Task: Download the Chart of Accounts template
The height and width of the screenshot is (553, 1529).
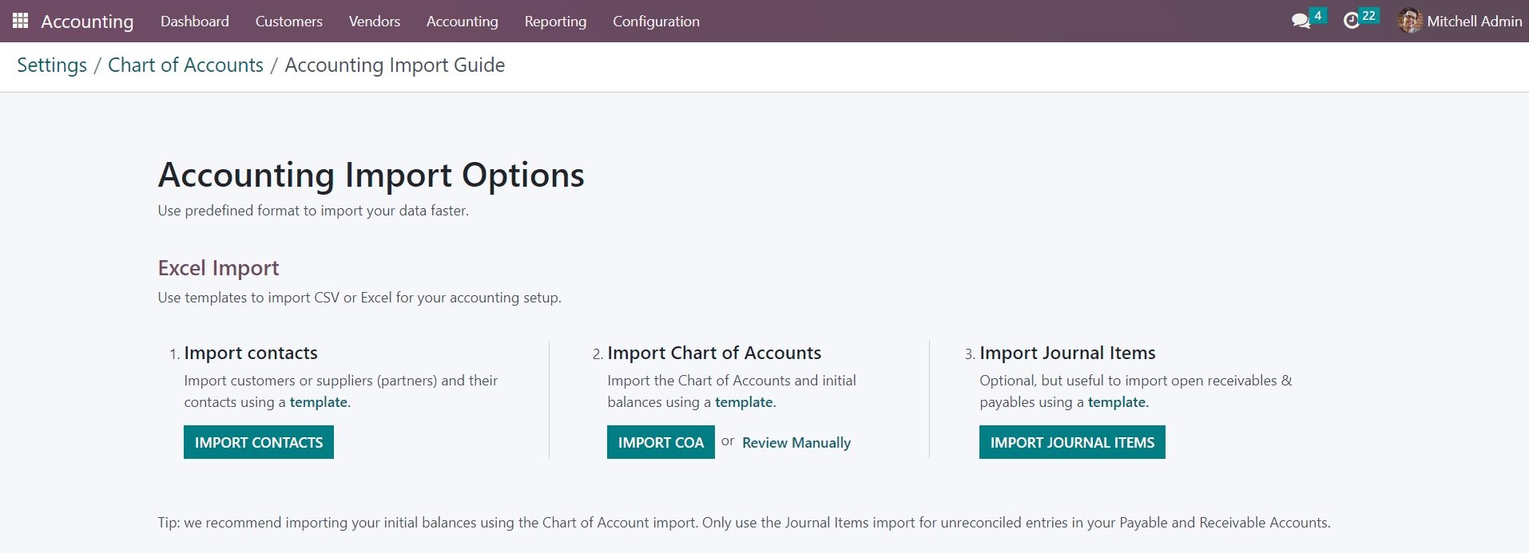Action: (744, 402)
